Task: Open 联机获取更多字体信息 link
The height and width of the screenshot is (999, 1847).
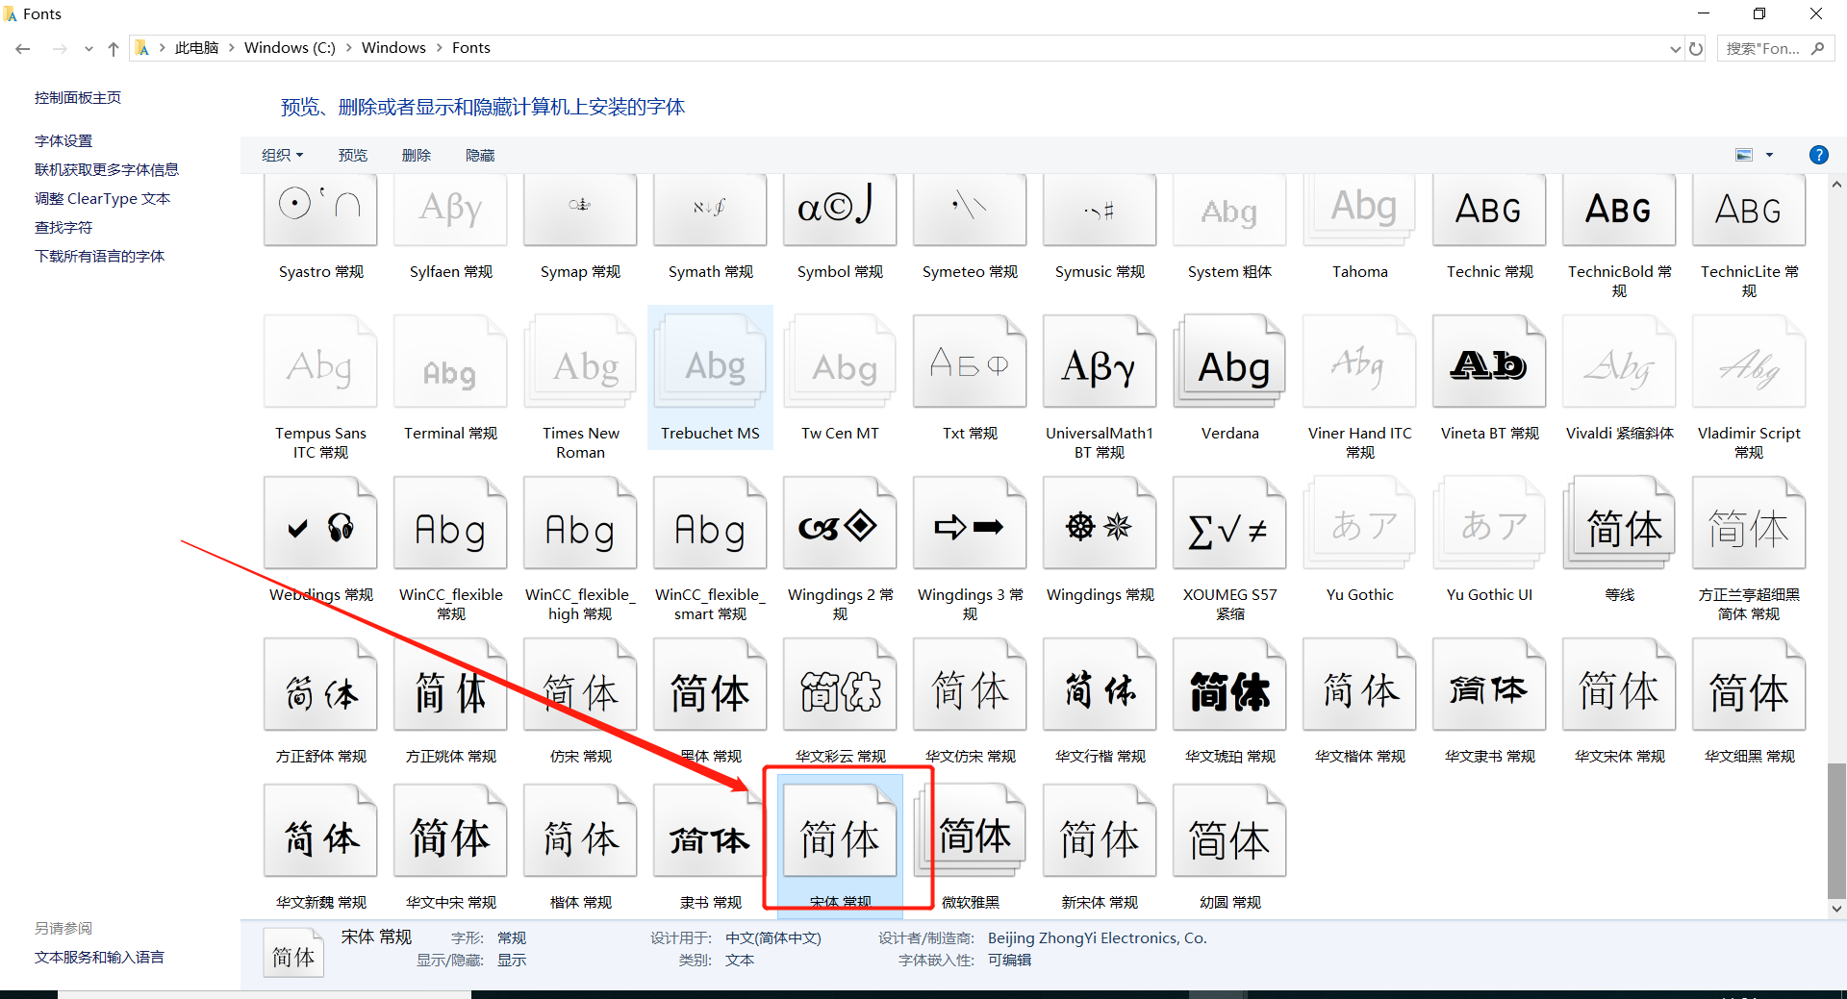Action: (107, 170)
